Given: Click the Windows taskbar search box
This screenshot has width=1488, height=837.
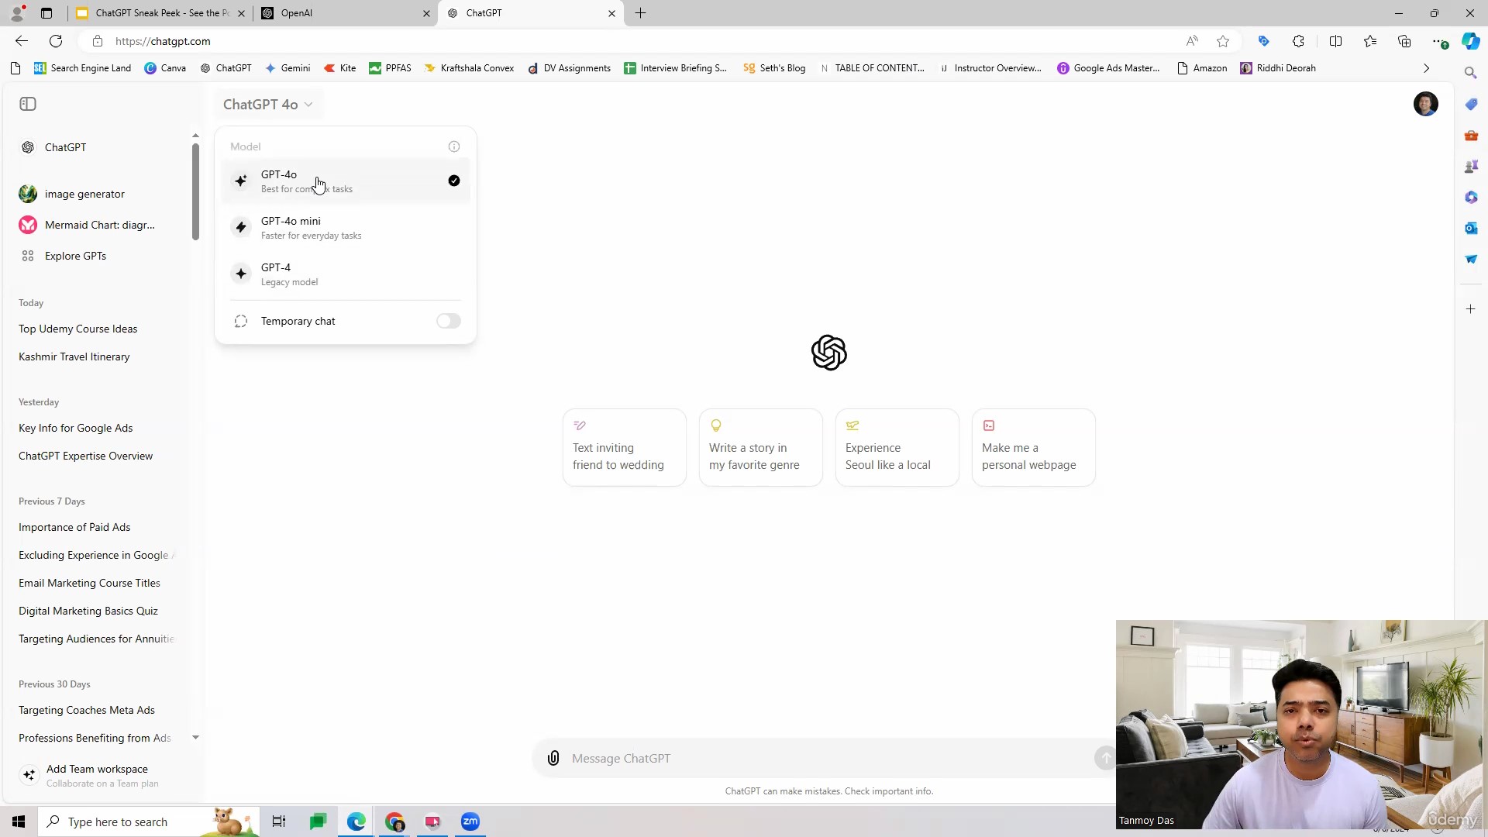Looking at the screenshot, I should pyautogui.click(x=147, y=821).
